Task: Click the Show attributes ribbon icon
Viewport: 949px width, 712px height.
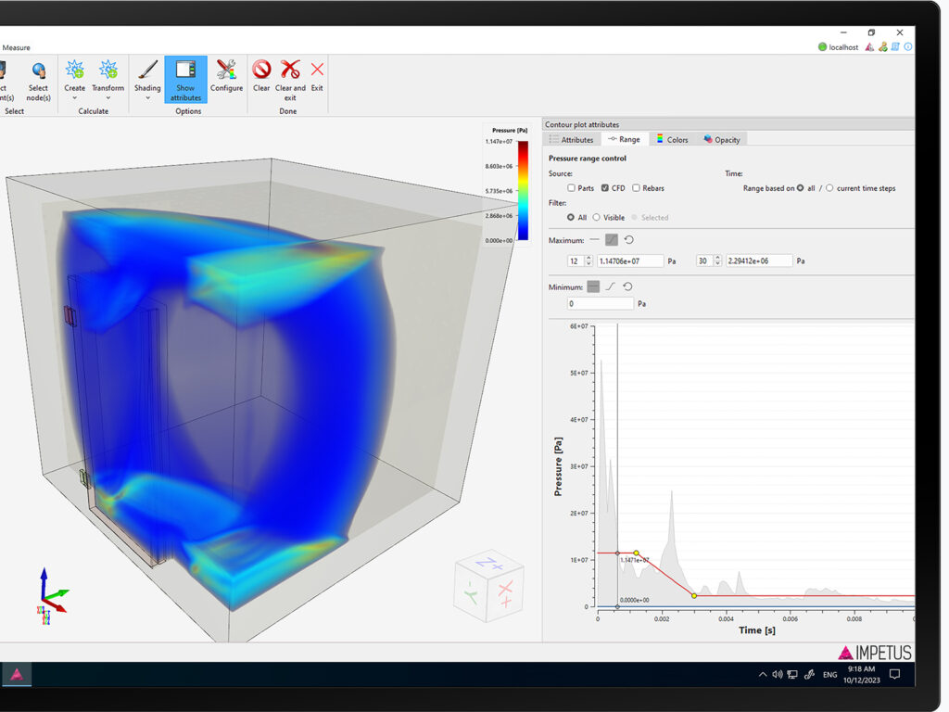Action: (x=185, y=80)
